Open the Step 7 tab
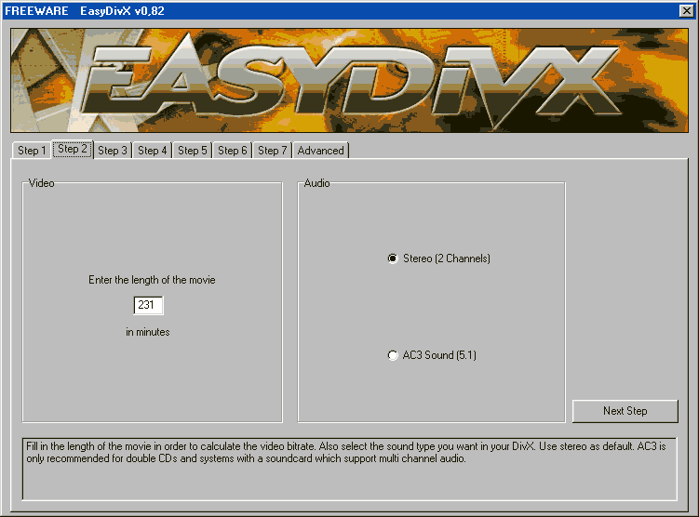 273,151
